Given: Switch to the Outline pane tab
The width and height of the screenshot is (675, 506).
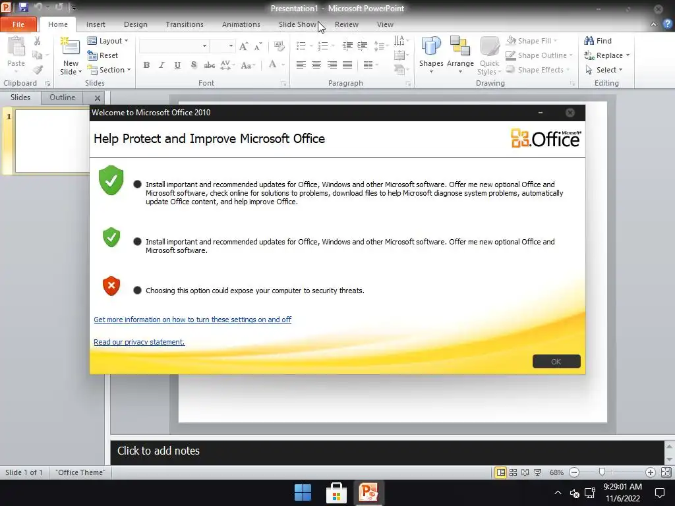Looking at the screenshot, I should 63,98.
